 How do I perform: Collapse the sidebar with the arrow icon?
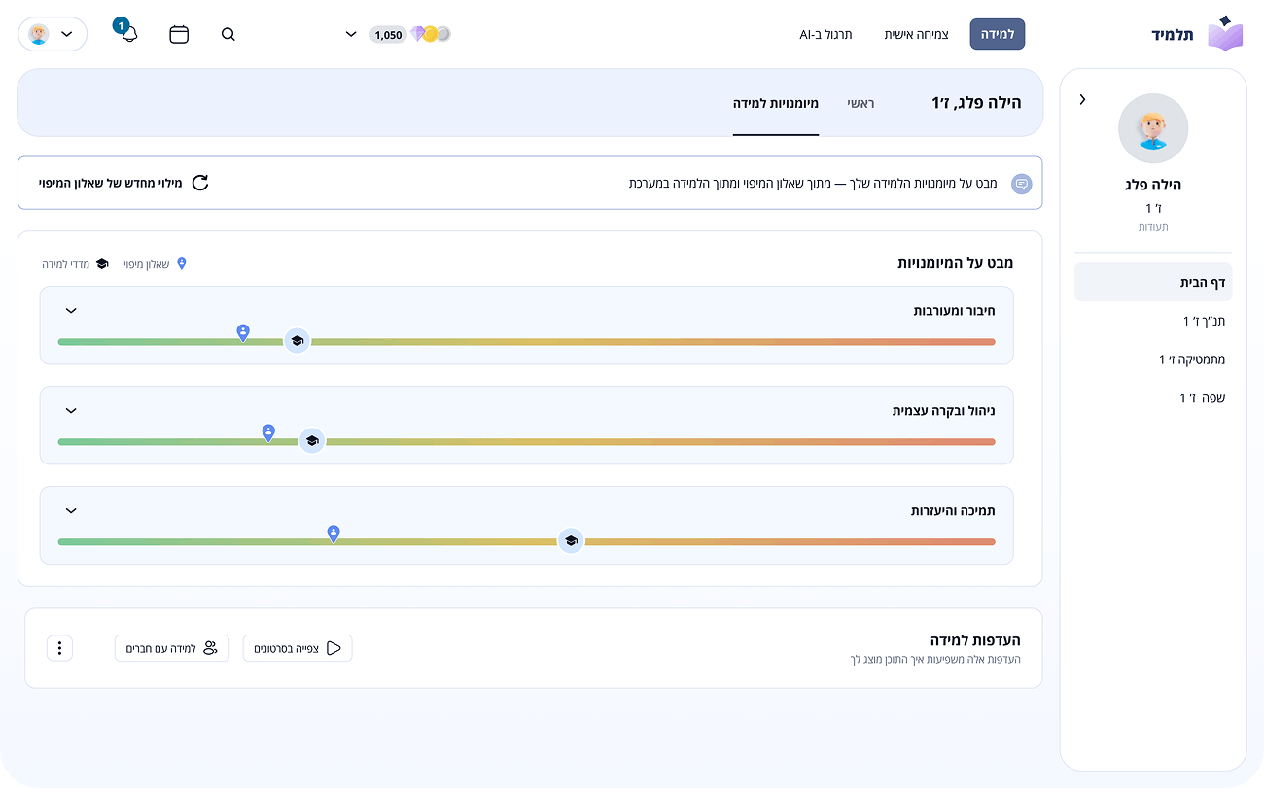pos(1082,99)
